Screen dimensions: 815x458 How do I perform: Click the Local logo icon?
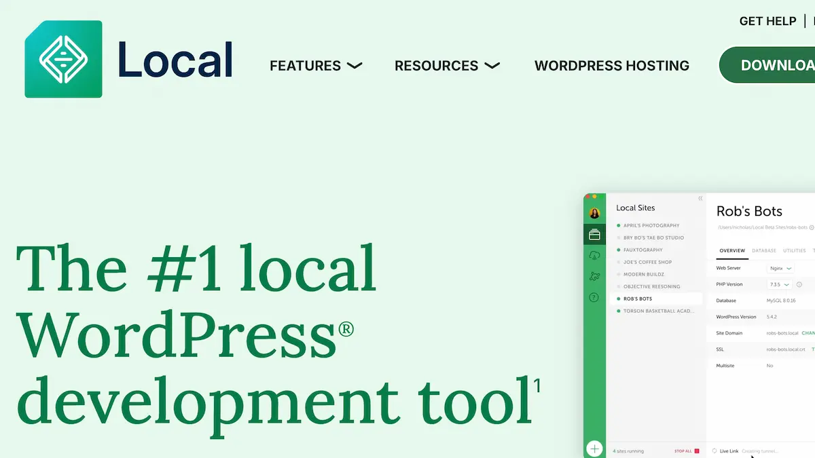click(64, 59)
